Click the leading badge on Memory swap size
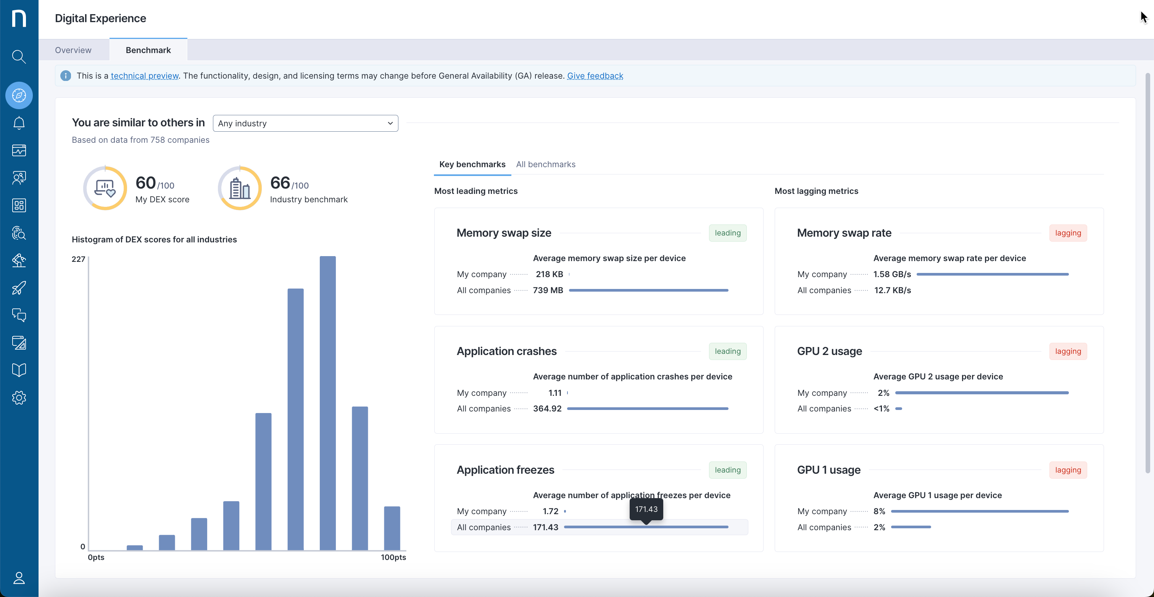The height and width of the screenshot is (597, 1154). [x=727, y=233]
